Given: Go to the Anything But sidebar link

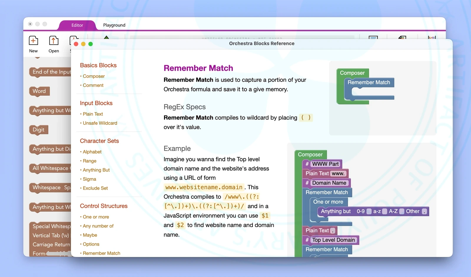Looking at the screenshot, I should click(96, 170).
